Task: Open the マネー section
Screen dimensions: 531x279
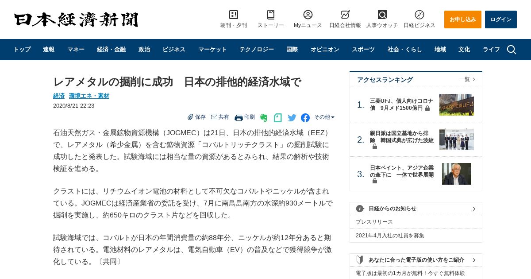Action: tap(76, 50)
